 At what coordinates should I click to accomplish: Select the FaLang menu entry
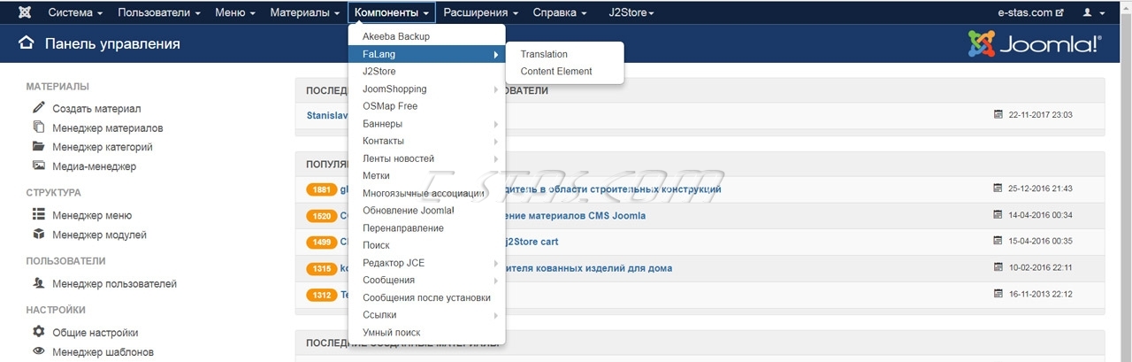tap(427, 54)
